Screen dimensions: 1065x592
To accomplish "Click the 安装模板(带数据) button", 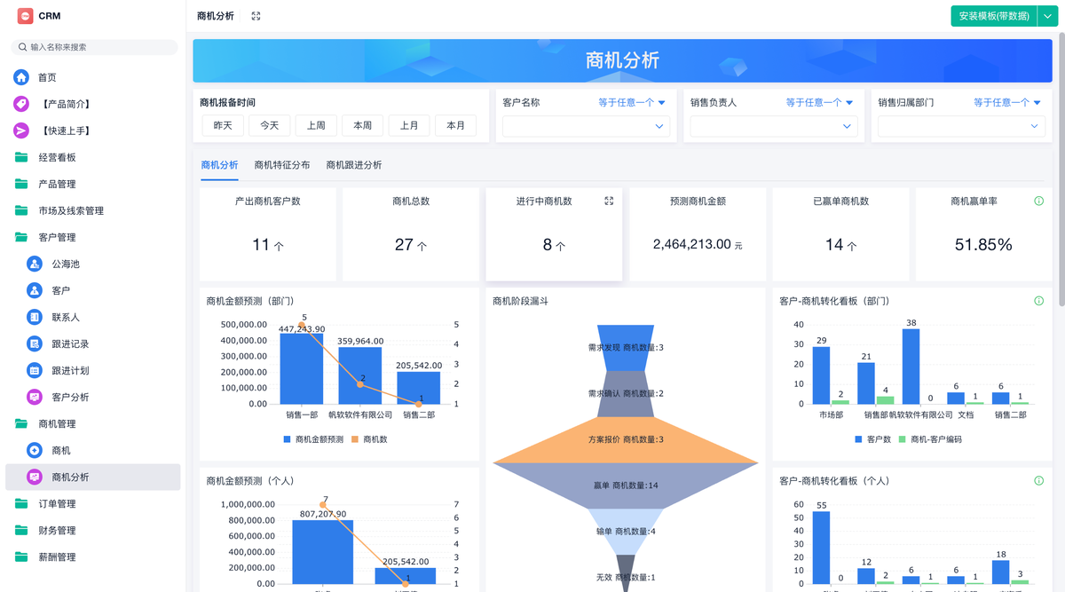I will click(x=993, y=16).
